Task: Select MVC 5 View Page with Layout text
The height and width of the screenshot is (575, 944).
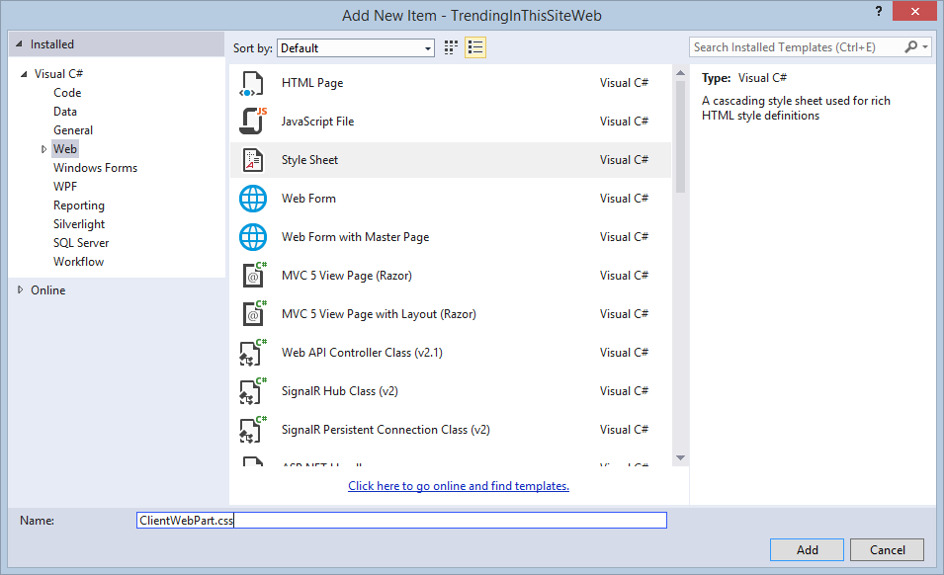Action: pos(379,314)
